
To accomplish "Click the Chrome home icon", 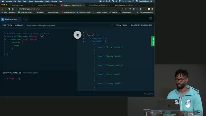I will tap(13, 9).
